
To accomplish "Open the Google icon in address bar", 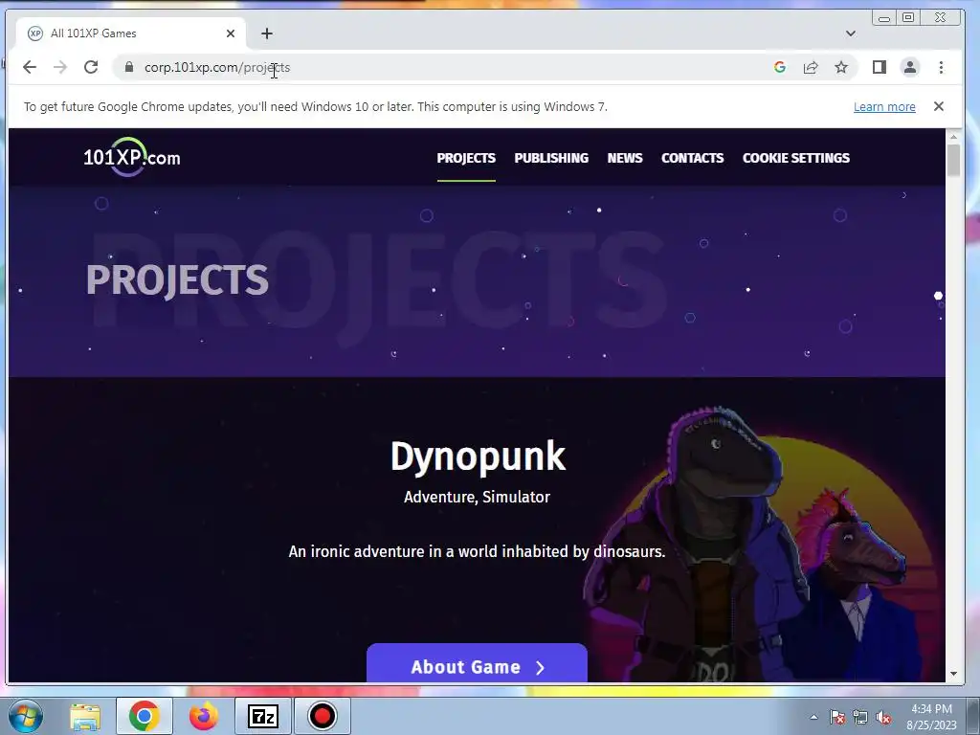I will click(x=779, y=68).
